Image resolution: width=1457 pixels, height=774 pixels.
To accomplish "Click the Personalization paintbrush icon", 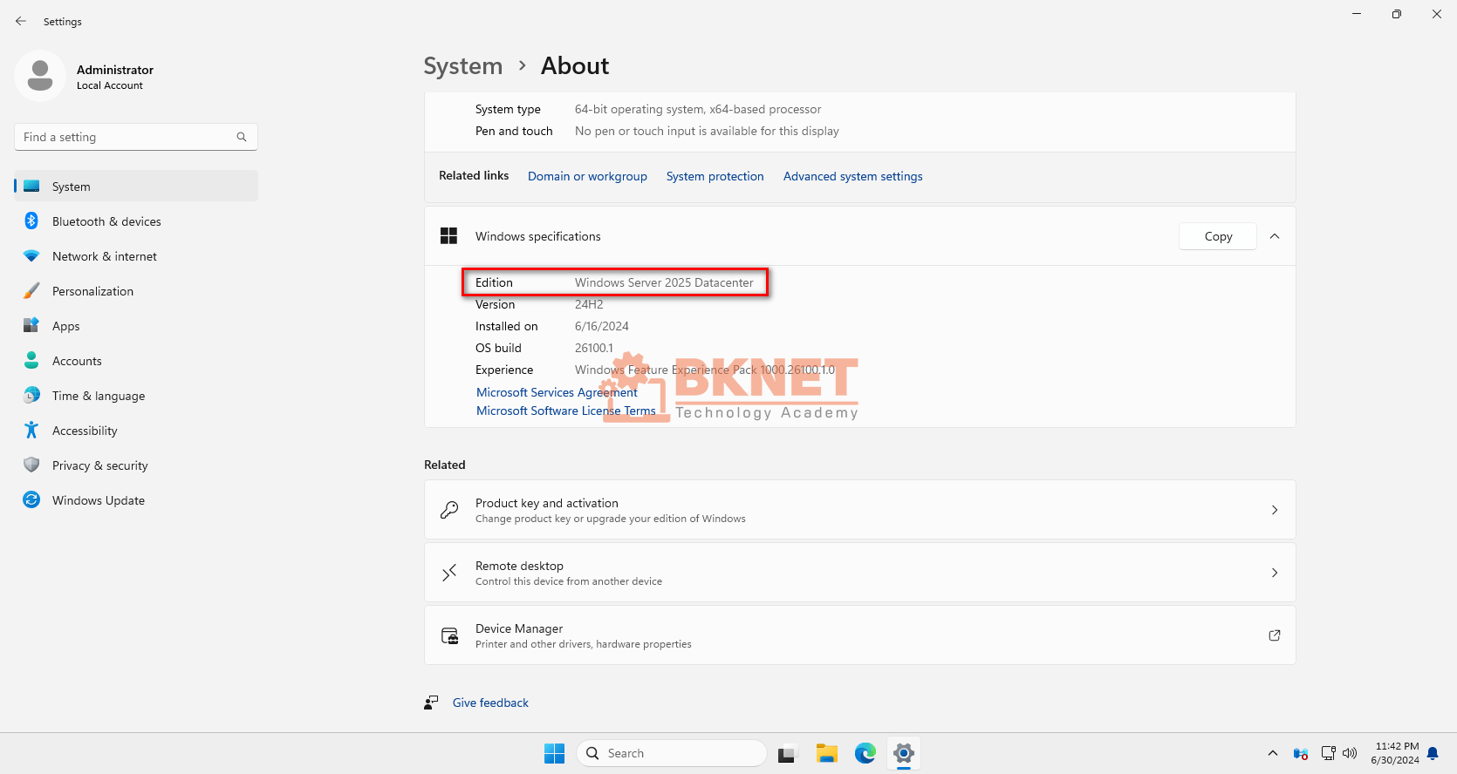I will click(x=31, y=290).
